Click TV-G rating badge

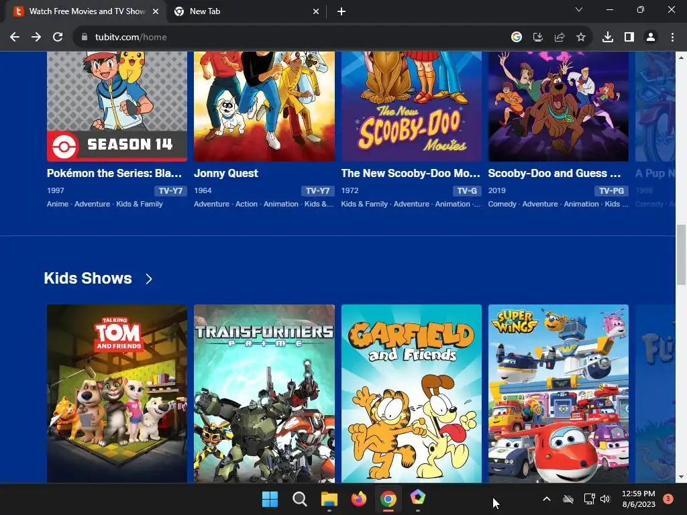(x=467, y=191)
